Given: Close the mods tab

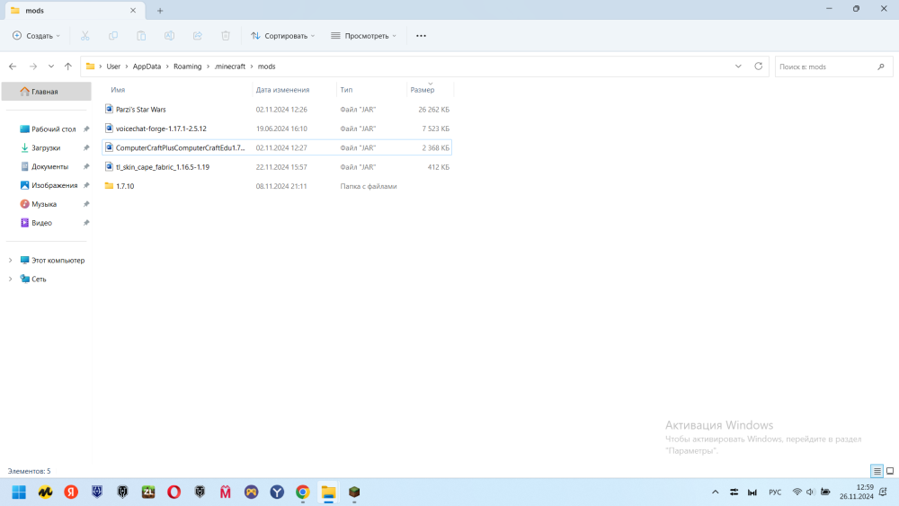Looking at the screenshot, I should [x=133, y=10].
